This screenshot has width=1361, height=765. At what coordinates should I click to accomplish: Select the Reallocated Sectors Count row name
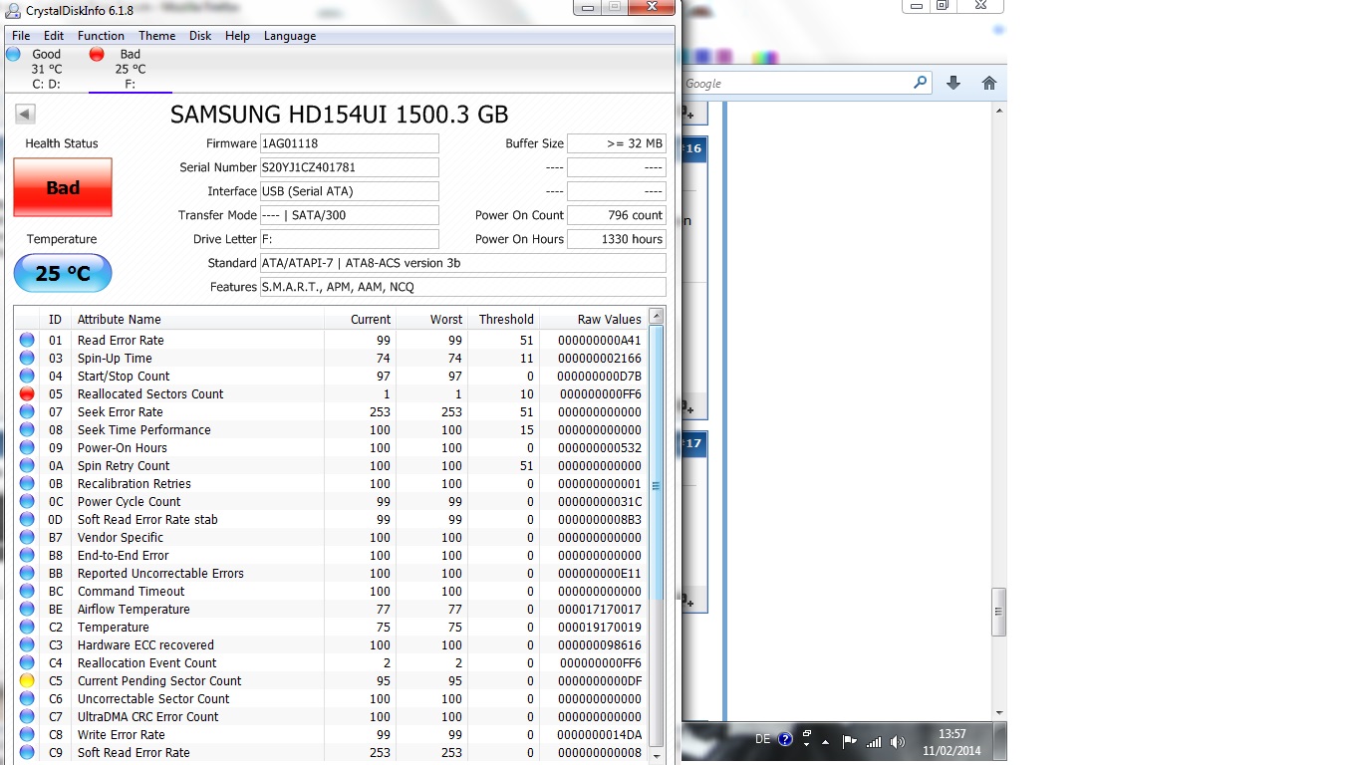[x=150, y=394]
